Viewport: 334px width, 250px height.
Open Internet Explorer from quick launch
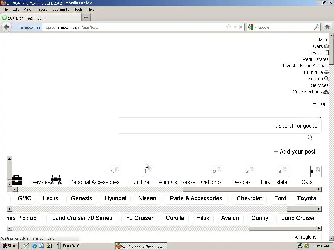34,246
